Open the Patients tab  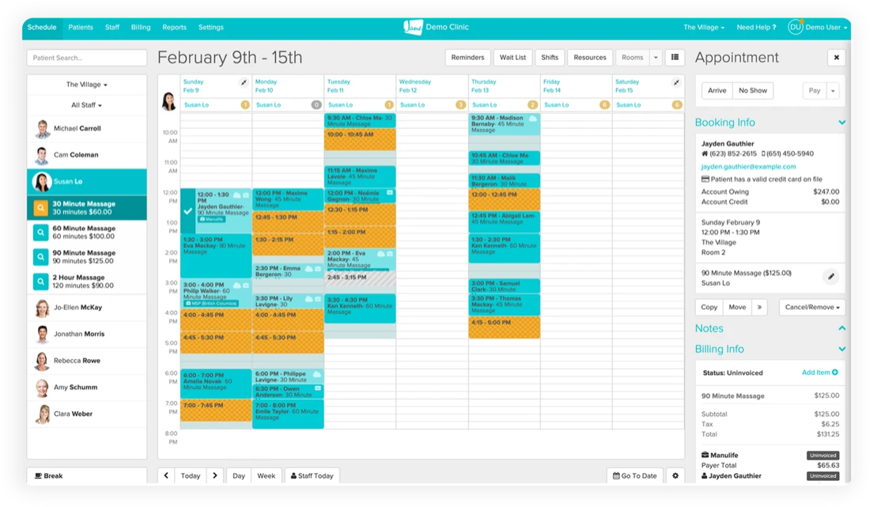point(81,27)
